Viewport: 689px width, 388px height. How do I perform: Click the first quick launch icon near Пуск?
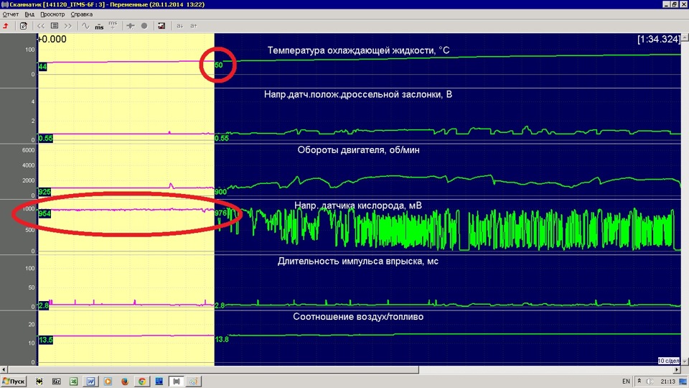tap(39, 382)
